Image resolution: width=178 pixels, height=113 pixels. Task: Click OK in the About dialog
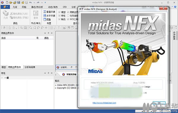point(159,103)
